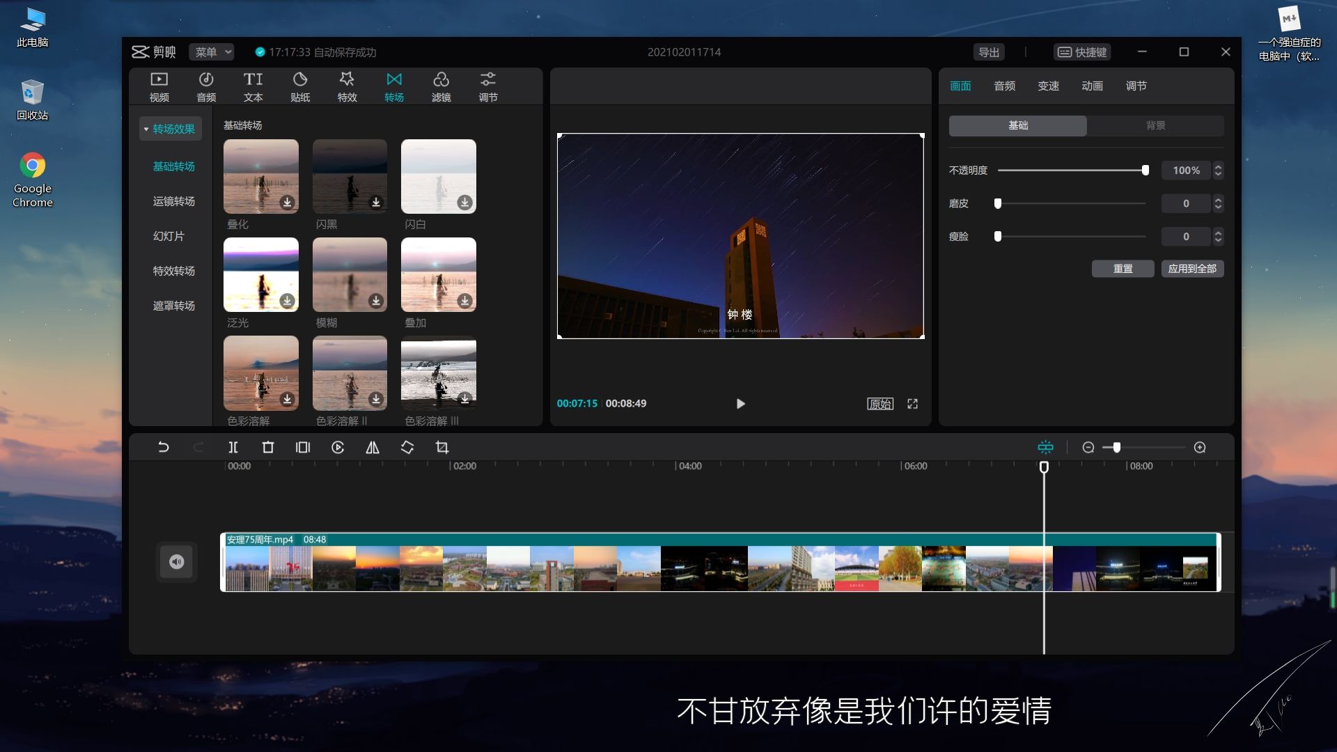Open the 回收站 recycle bin icon

click(33, 100)
